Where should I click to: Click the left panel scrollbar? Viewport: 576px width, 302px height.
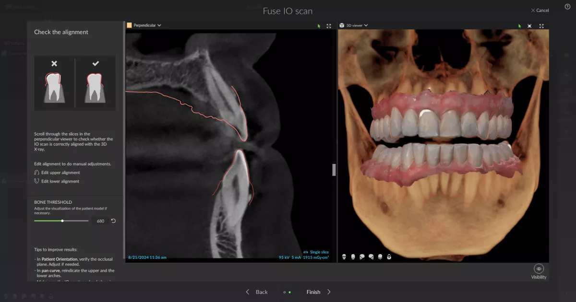pyautogui.click(x=124, y=139)
